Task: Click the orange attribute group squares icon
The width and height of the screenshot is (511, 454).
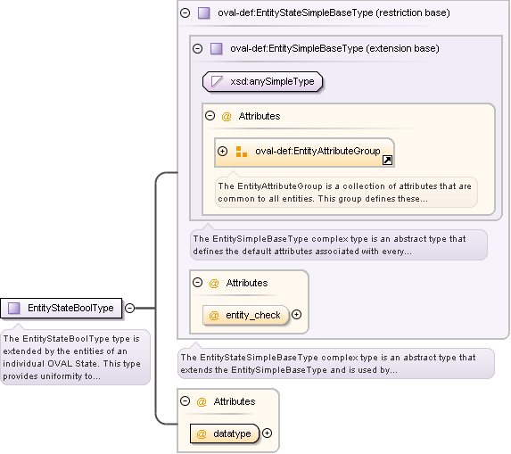Action: pos(242,152)
